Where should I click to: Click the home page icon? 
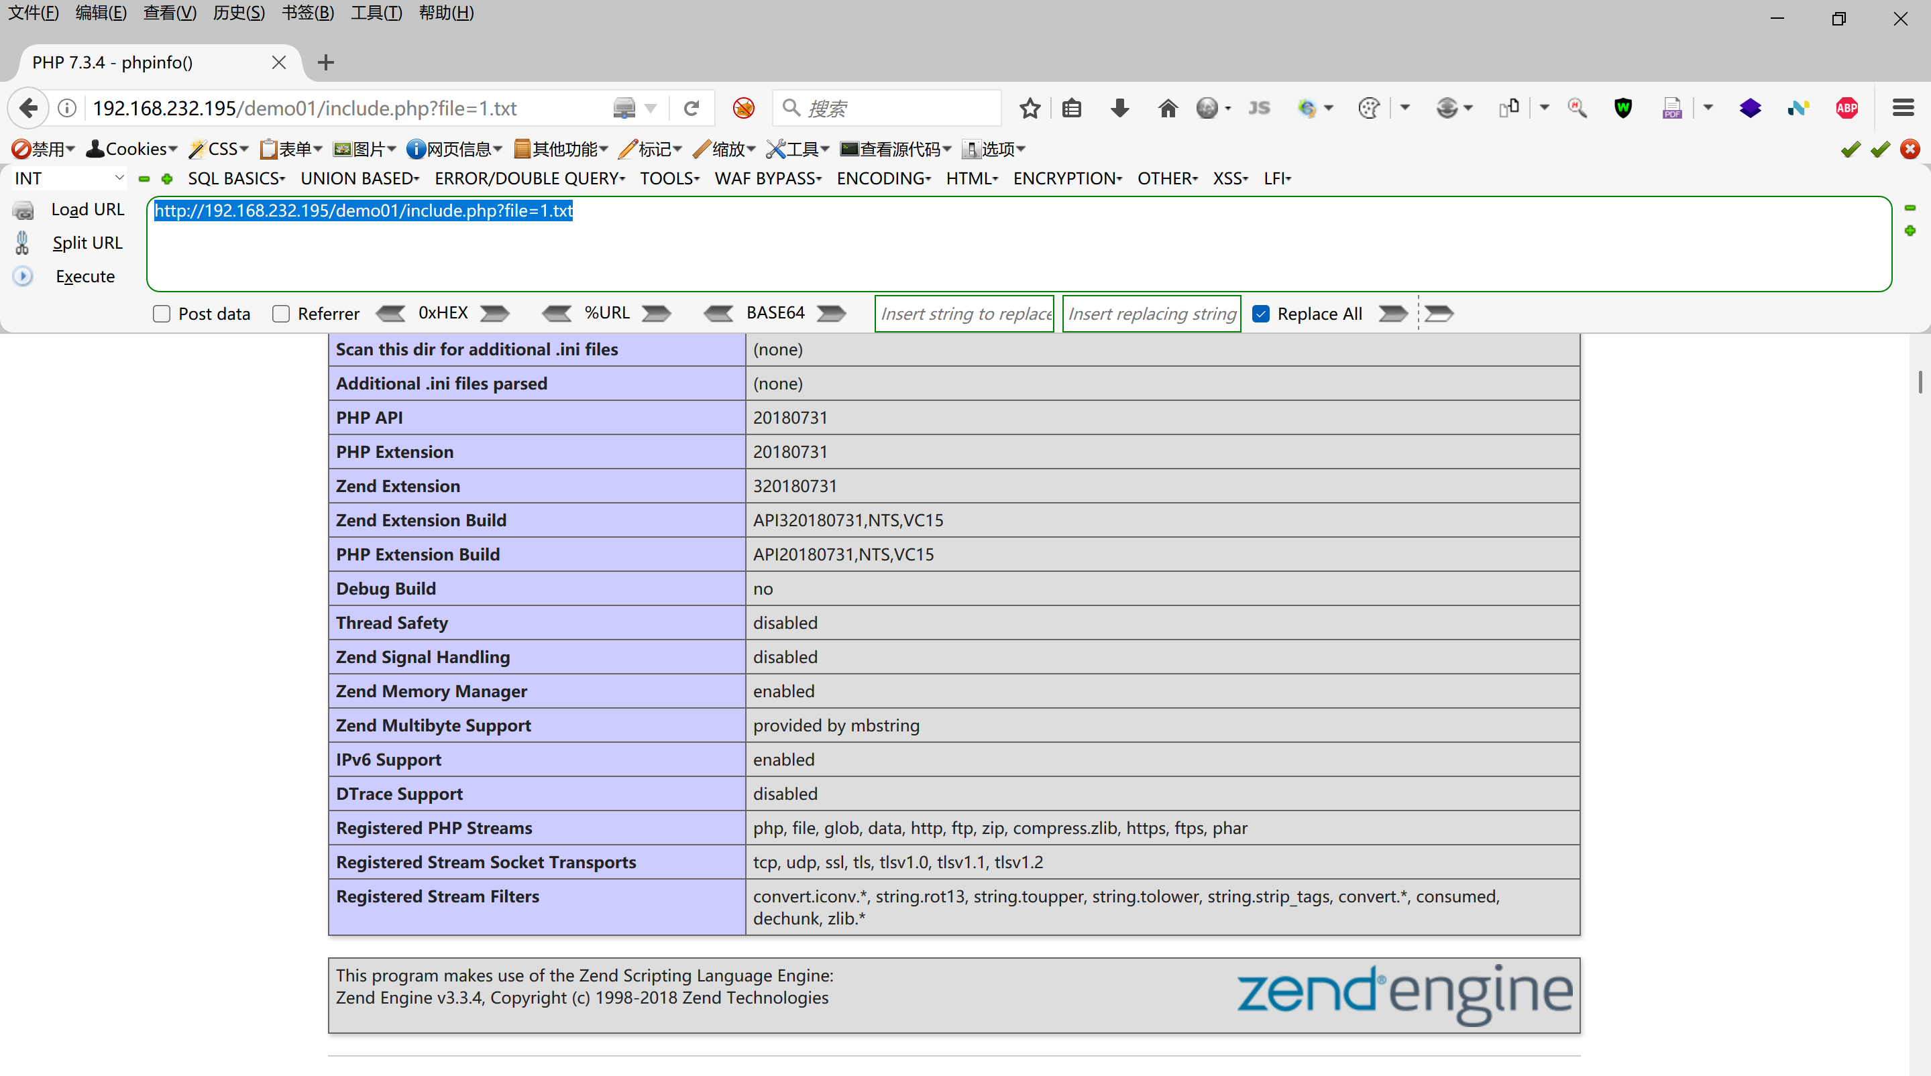[x=1167, y=109]
